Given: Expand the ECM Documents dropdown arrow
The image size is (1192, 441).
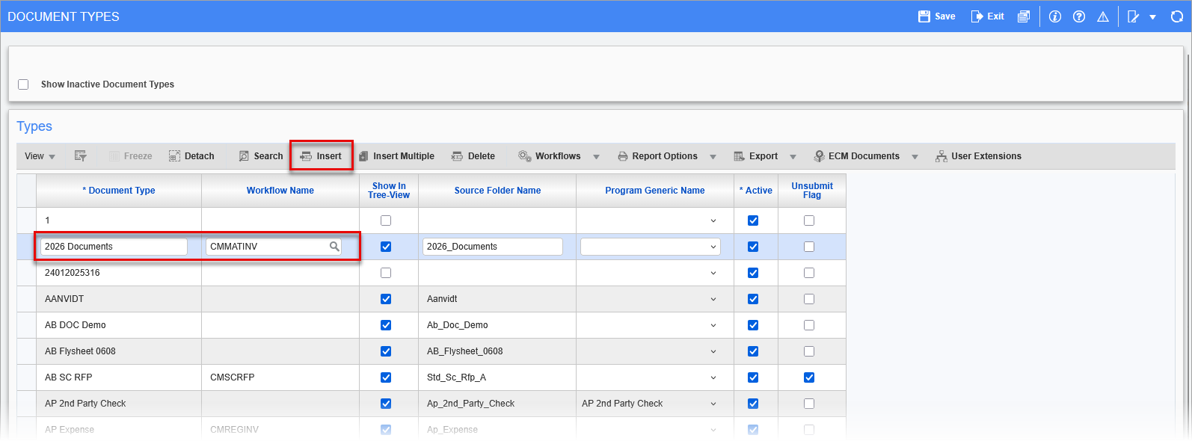Looking at the screenshot, I should click(915, 157).
